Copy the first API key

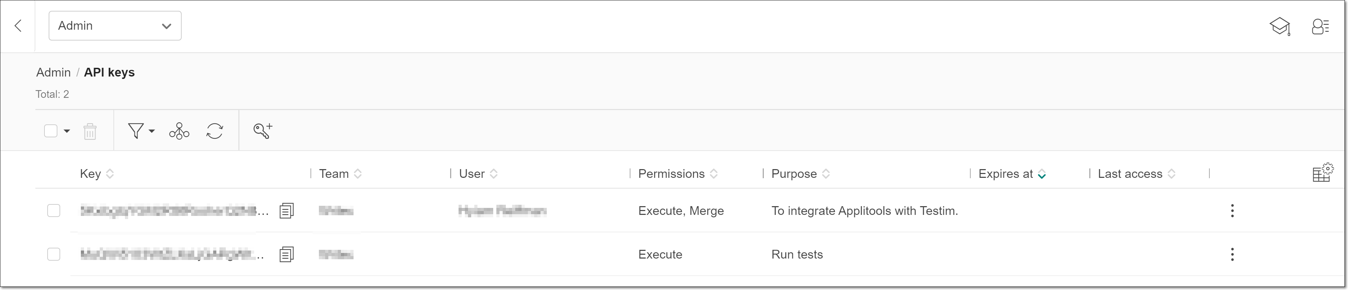(x=286, y=211)
